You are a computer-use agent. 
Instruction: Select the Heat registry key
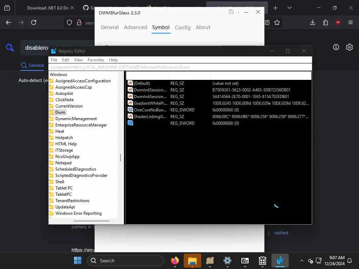pyautogui.click(x=60, y=131)
